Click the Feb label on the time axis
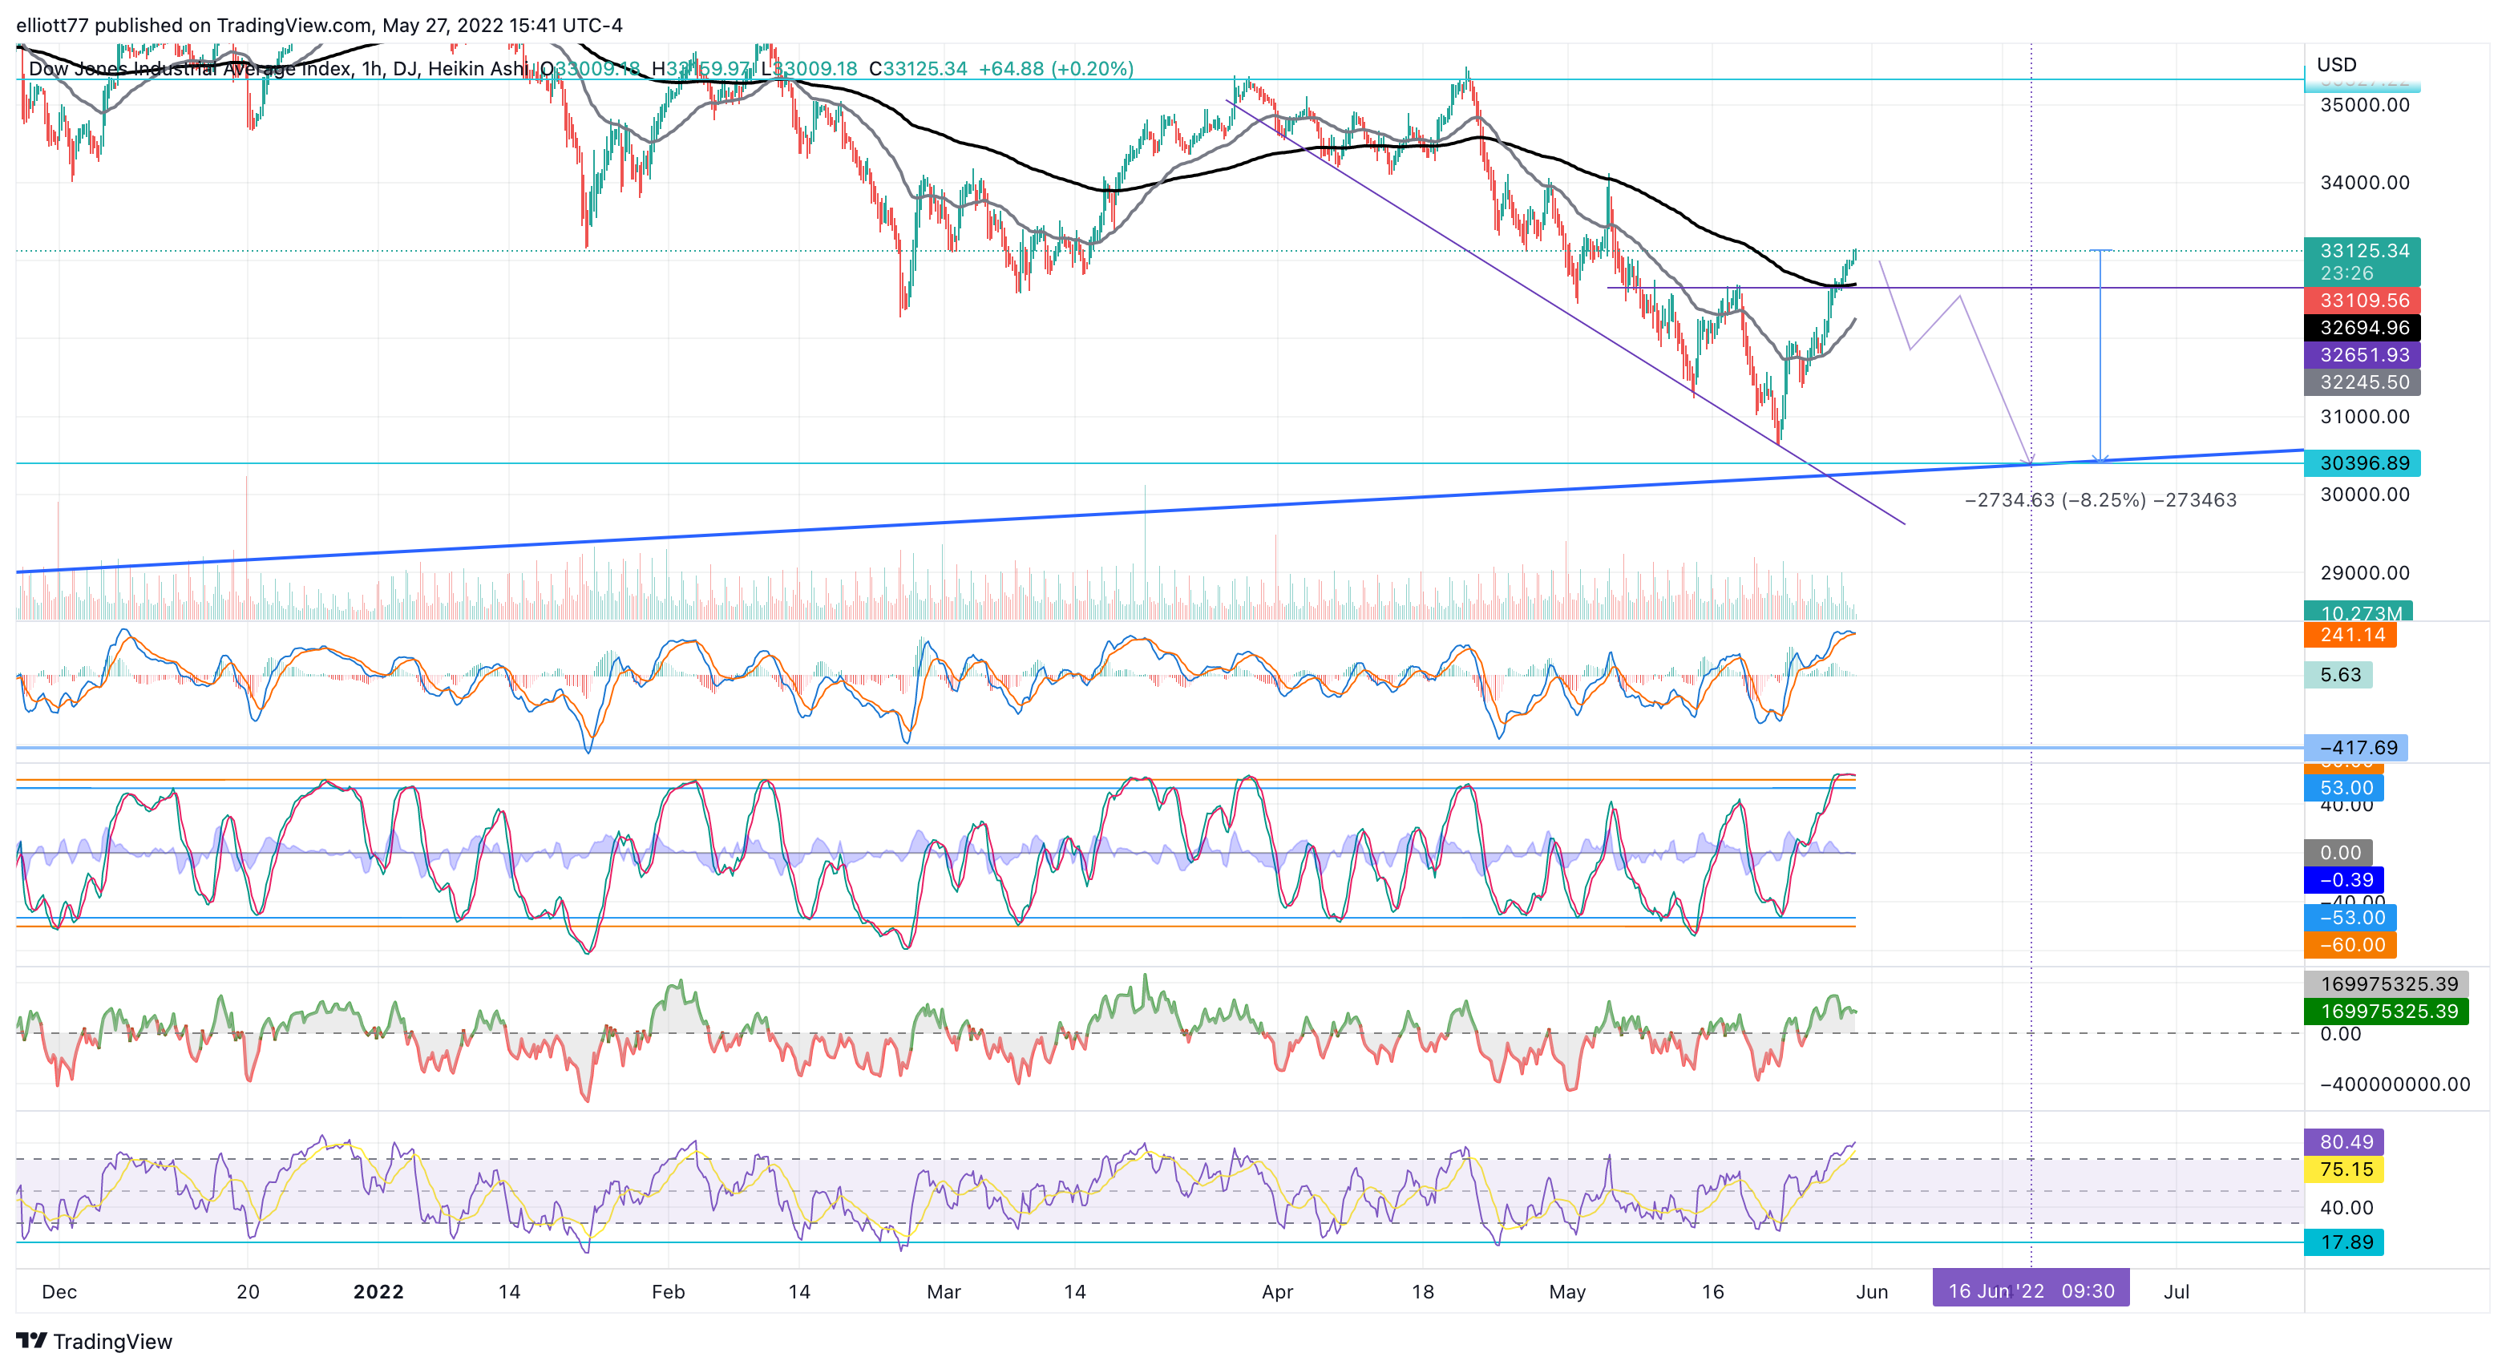 [669, 1292]
